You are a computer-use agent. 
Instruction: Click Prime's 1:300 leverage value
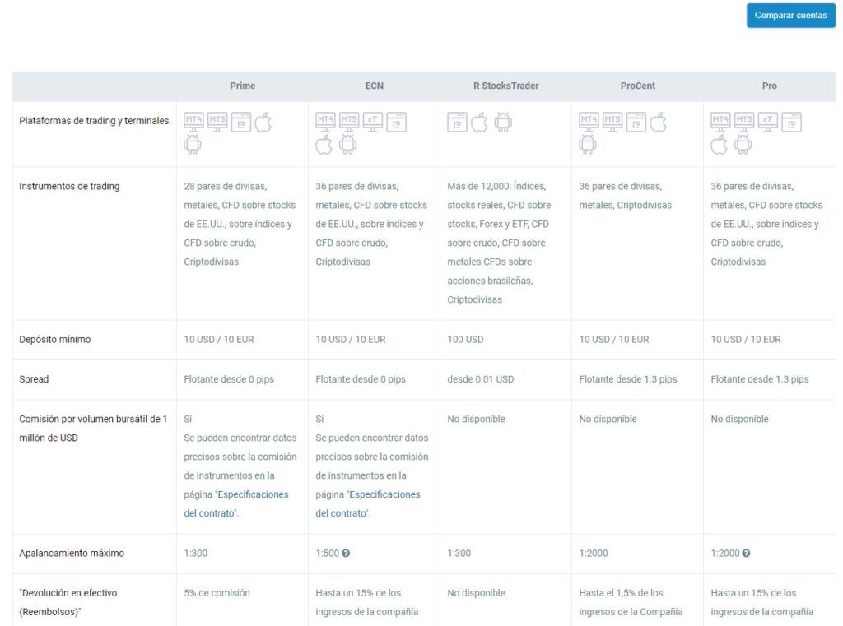tap(196, 554)
